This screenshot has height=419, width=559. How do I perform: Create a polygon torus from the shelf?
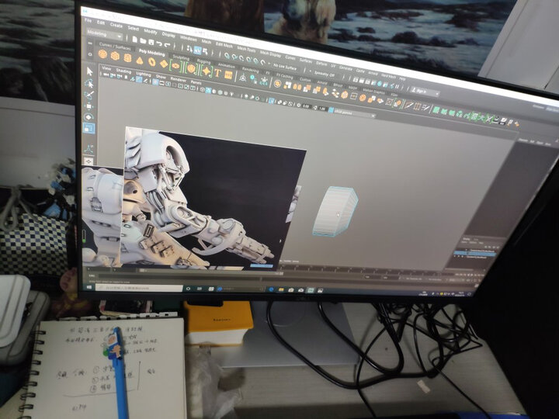(152, 61)
